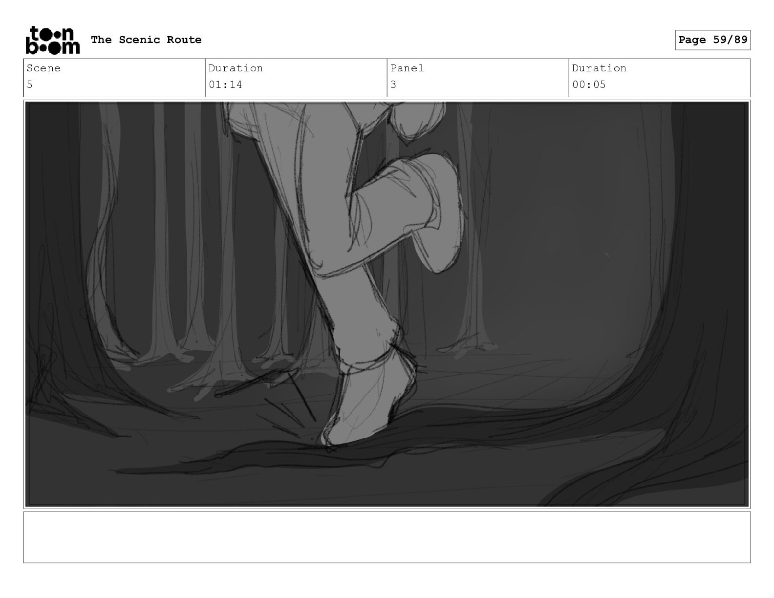The width and height of the screenshot is (774, 598).
Task: Click the storyboard panel drawing of running legs
Action: (x=387, y=304)
